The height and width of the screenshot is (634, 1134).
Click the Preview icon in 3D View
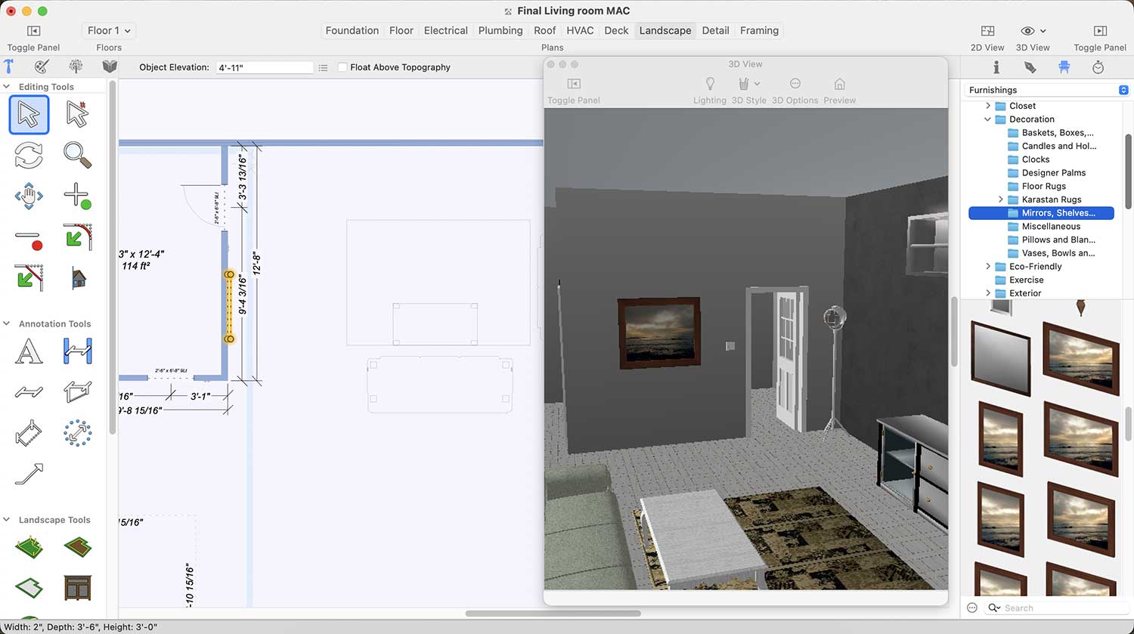point(839,84)
